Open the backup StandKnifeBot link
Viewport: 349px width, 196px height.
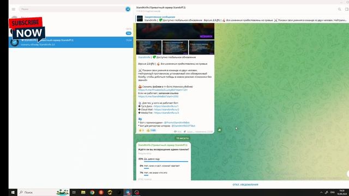click(x=158, y=96)
